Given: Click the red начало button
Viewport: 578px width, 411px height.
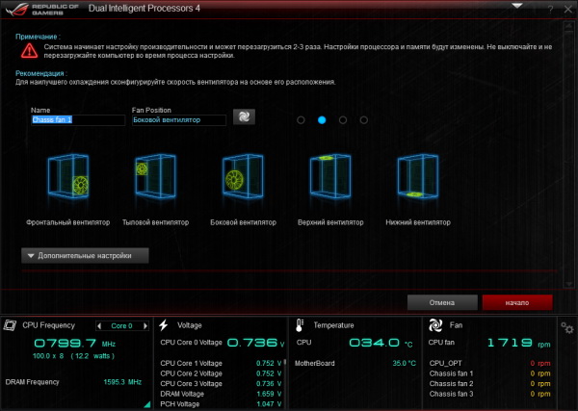Looking at the screenshot, I should tap(517, 303).
